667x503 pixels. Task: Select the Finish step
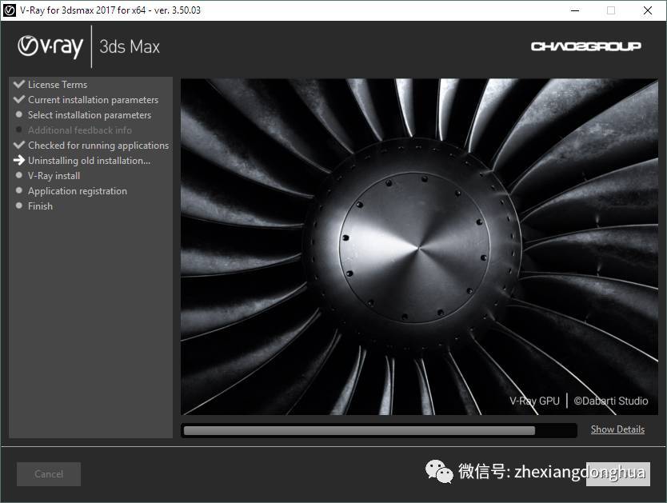click(x=41, y=206)
